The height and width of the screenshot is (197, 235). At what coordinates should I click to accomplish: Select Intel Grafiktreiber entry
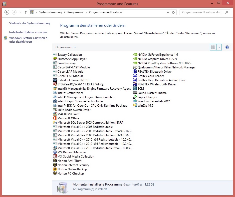[68, 93]
